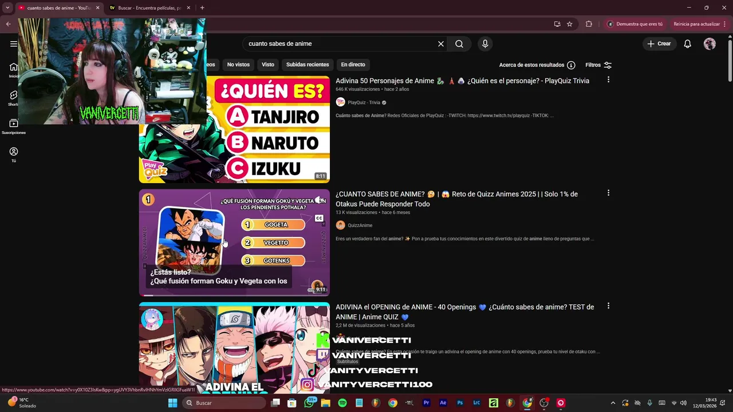The image size is (733, 412).
Task: Go to Shorts in the sidebar
Action: click(x=14, y=98)
